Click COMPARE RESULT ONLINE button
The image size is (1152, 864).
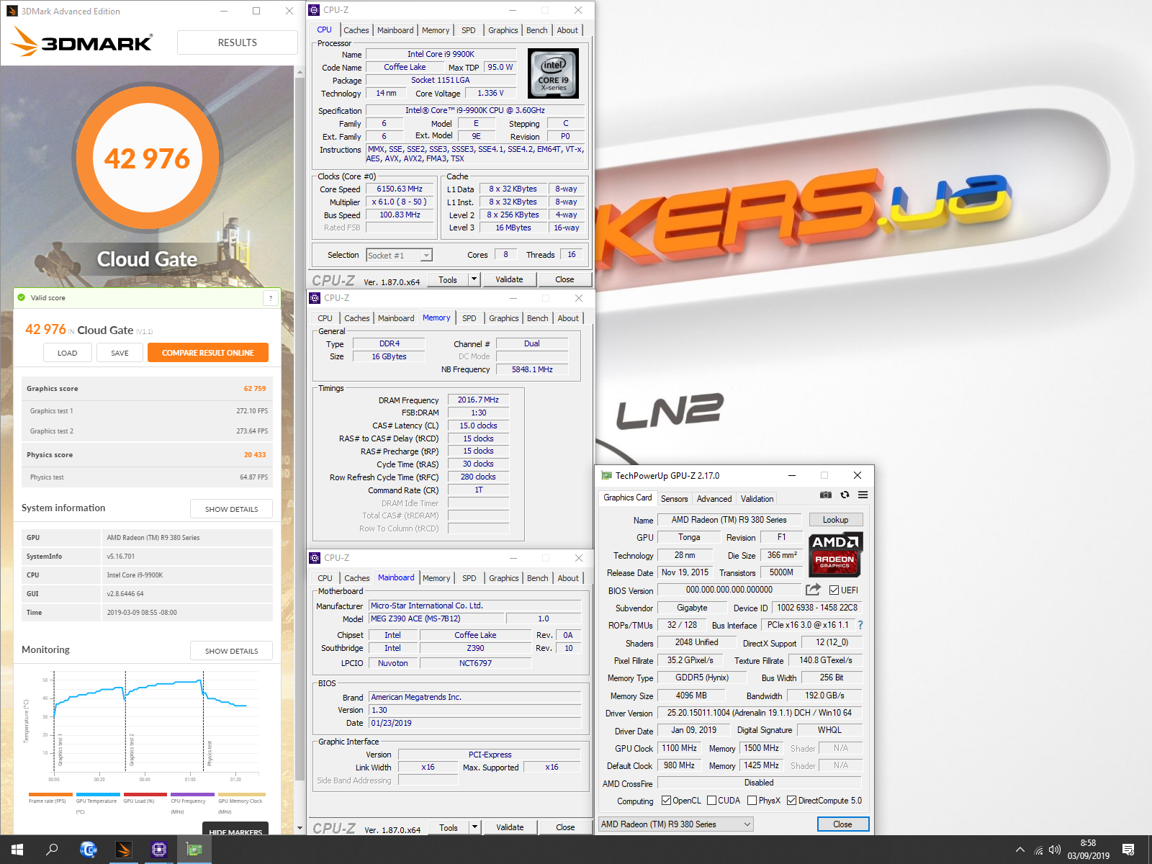[208, 353]
